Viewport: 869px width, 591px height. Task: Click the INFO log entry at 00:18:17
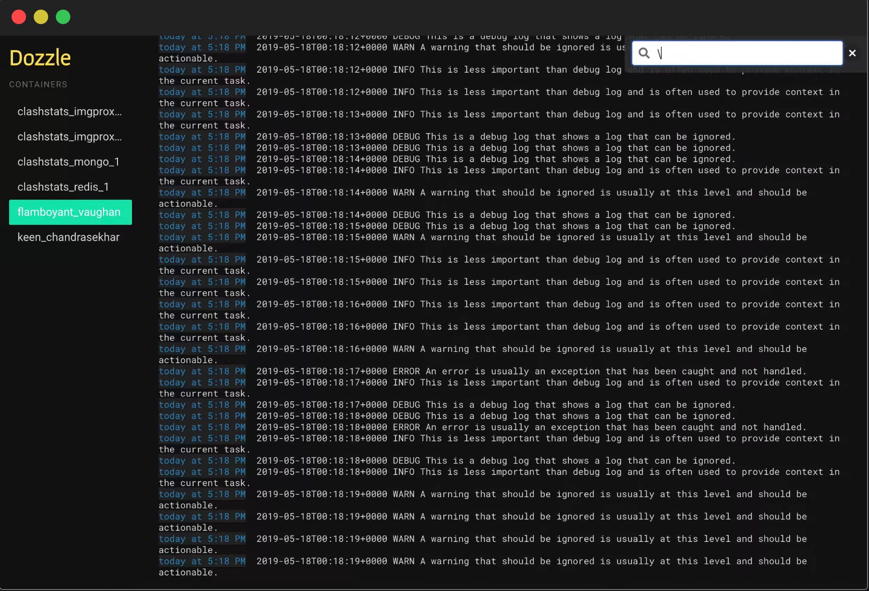530,383
